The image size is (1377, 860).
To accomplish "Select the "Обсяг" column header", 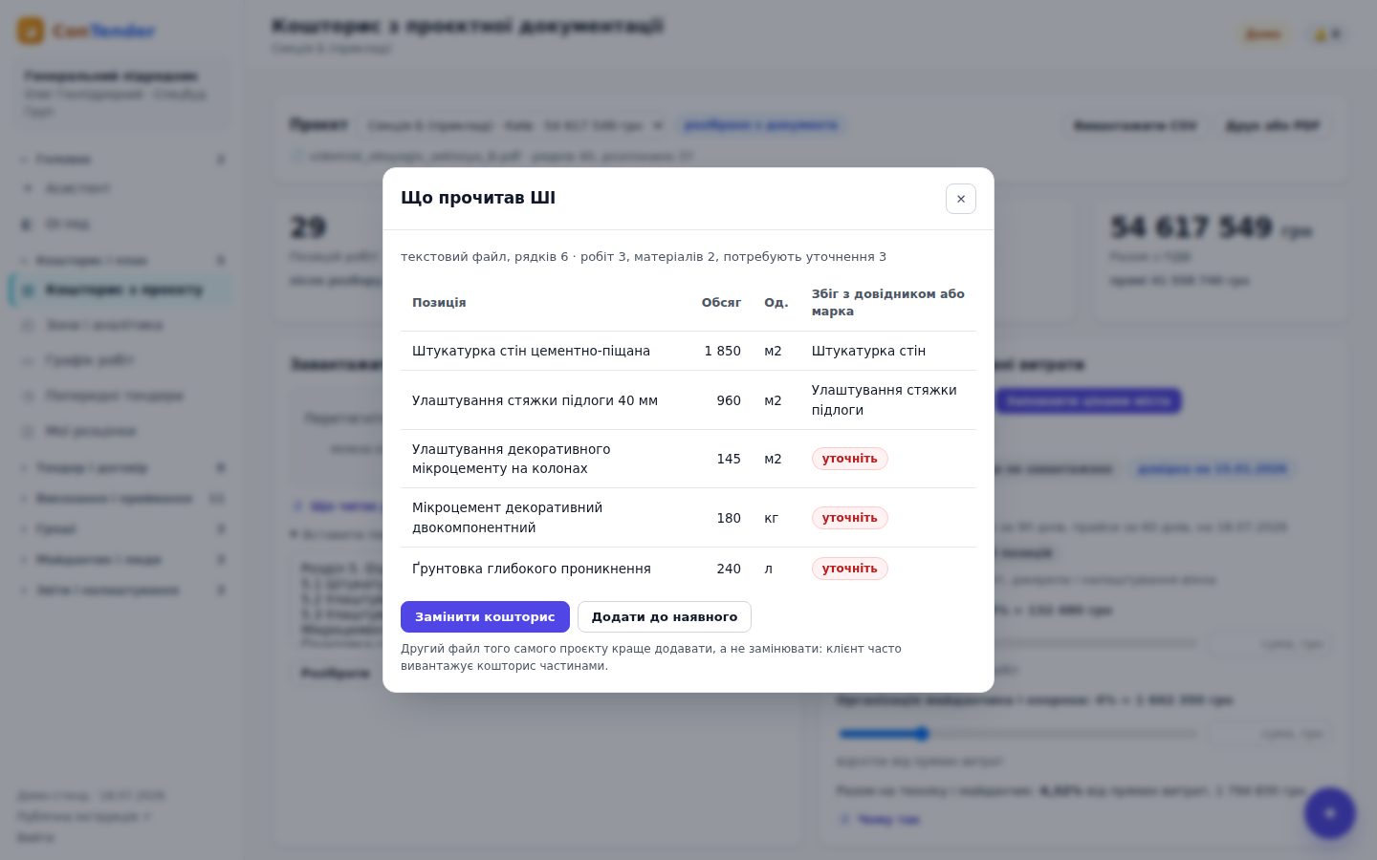I will [721, 303].
